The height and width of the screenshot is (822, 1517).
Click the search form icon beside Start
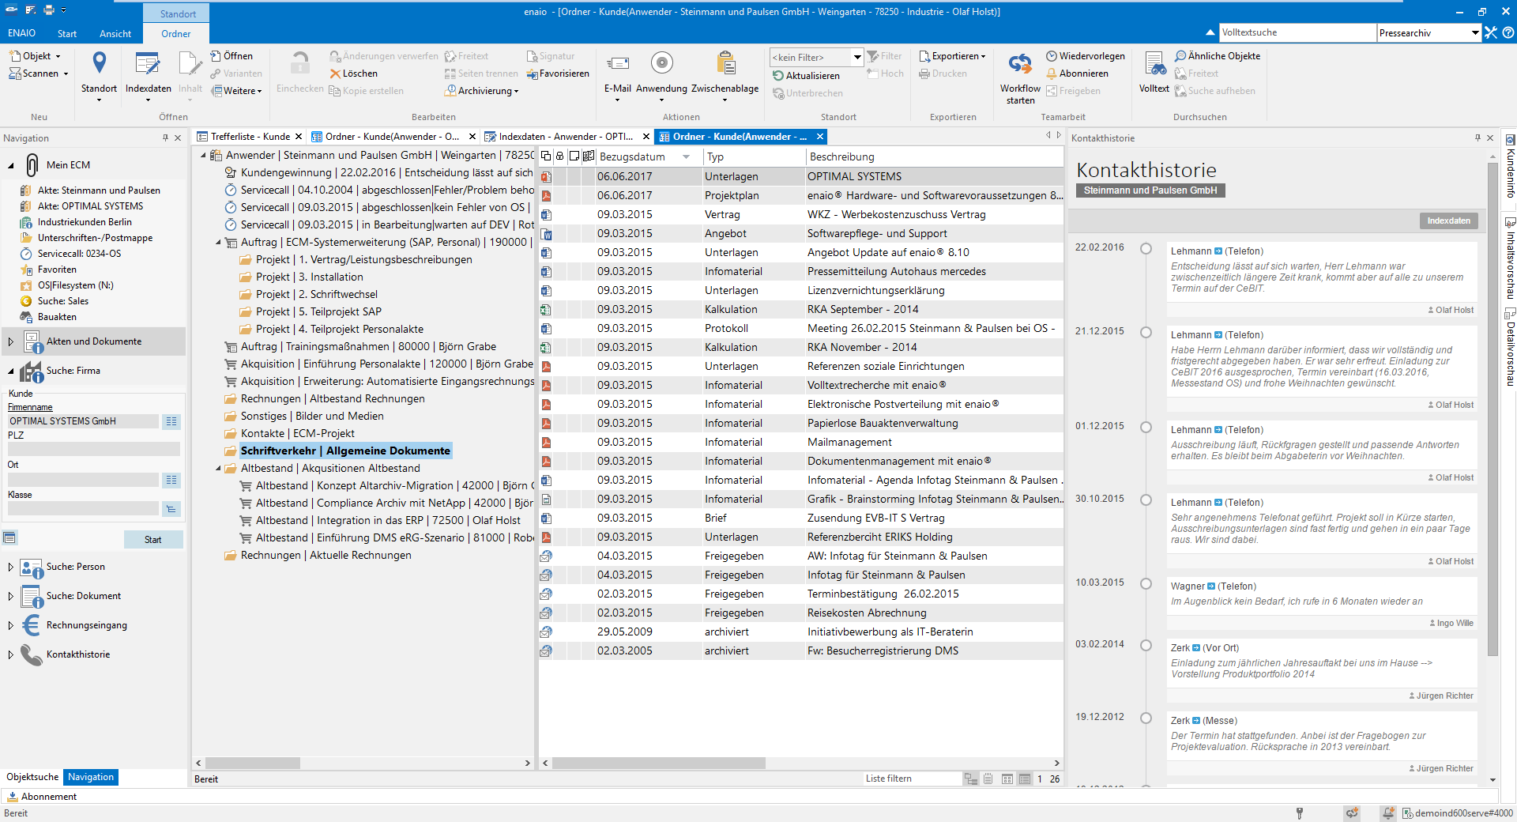pos(9,538)
